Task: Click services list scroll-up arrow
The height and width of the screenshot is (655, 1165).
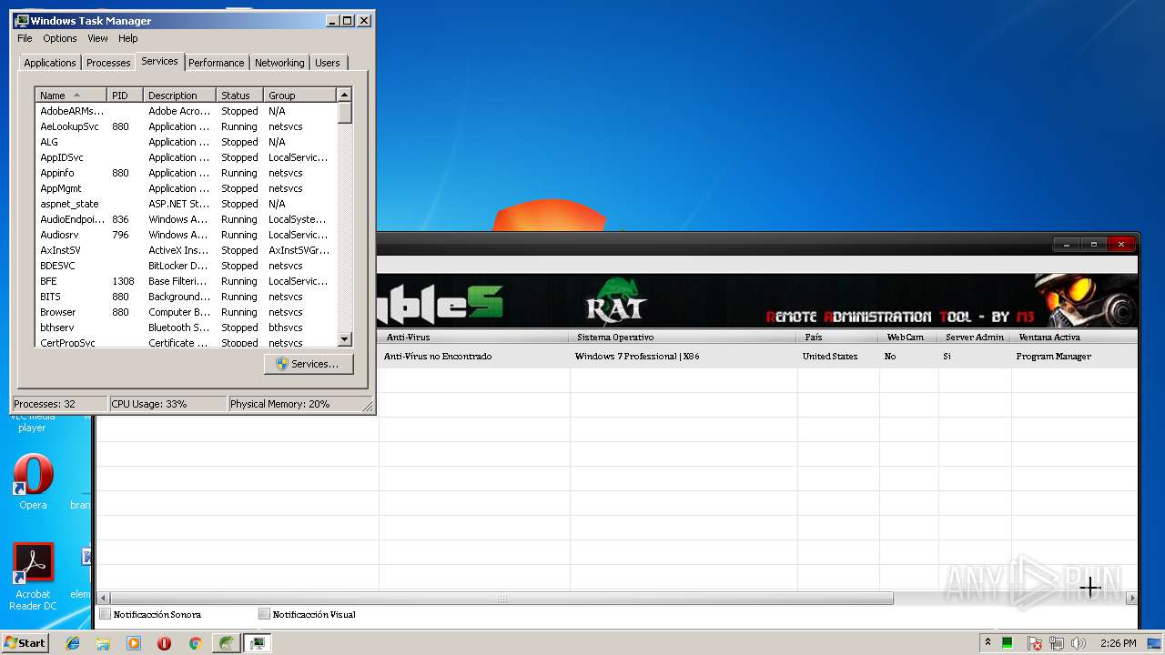Action: [344, 95]
